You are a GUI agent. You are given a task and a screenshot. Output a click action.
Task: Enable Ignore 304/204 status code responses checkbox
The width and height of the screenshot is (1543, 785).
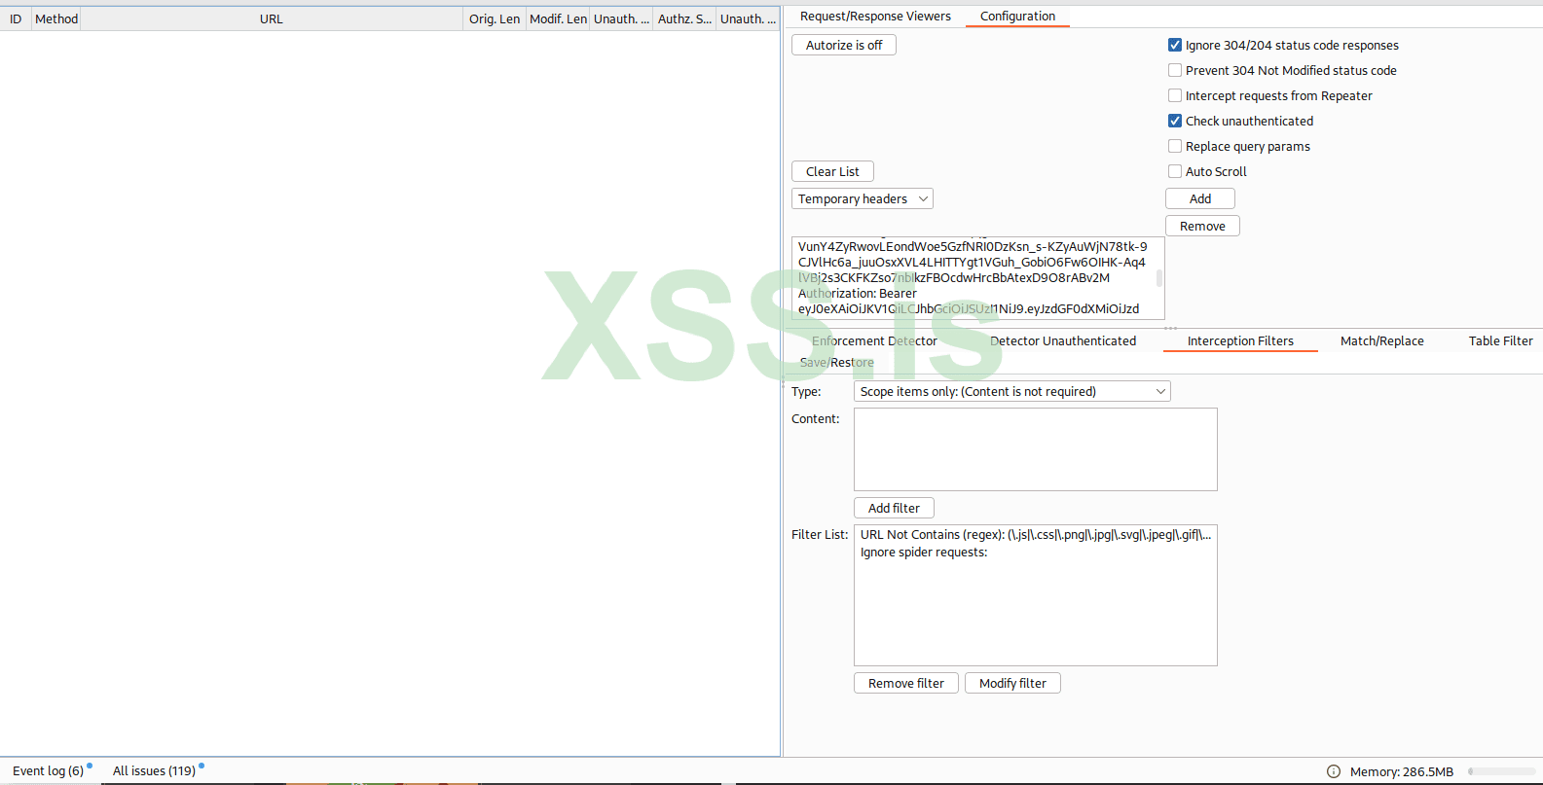click(x=1175, y=45)
